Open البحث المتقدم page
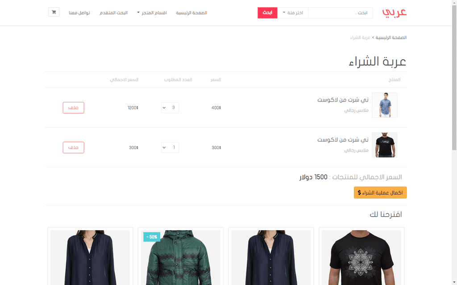 pos(113,13)
